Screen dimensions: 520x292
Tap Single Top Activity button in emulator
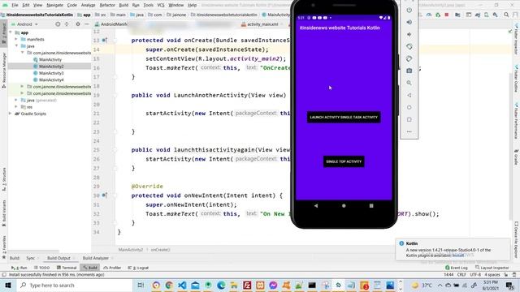344,161
